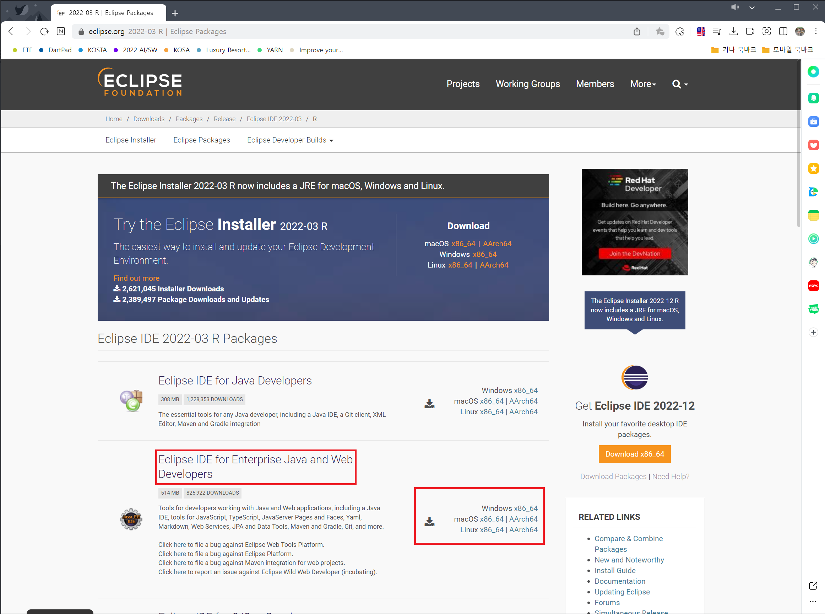Click the orange Download x86_64 button
Image resolution: width=825 pixels, height=614 pixels.
pyautogui.click(x=634, y=454)
